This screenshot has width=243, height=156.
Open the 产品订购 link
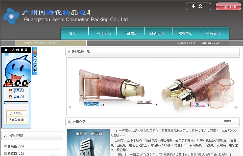(x=16, y=114)
